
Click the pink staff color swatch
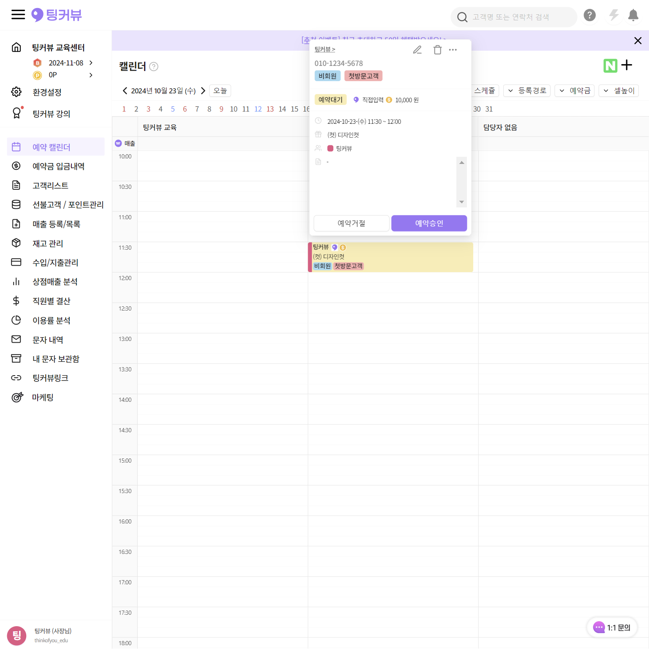tap(330, 148)
